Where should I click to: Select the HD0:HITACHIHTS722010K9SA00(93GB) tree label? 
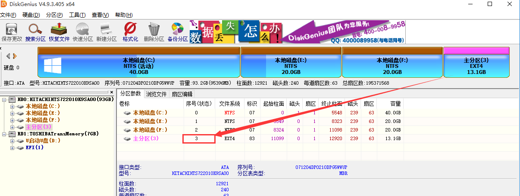tap(66, 99)
